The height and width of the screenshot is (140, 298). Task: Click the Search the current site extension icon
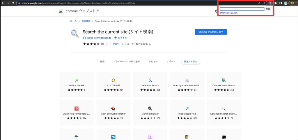coord(270,3)
